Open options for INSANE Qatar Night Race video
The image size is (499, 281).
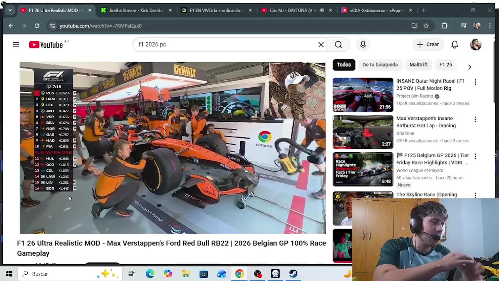[475, 82]
